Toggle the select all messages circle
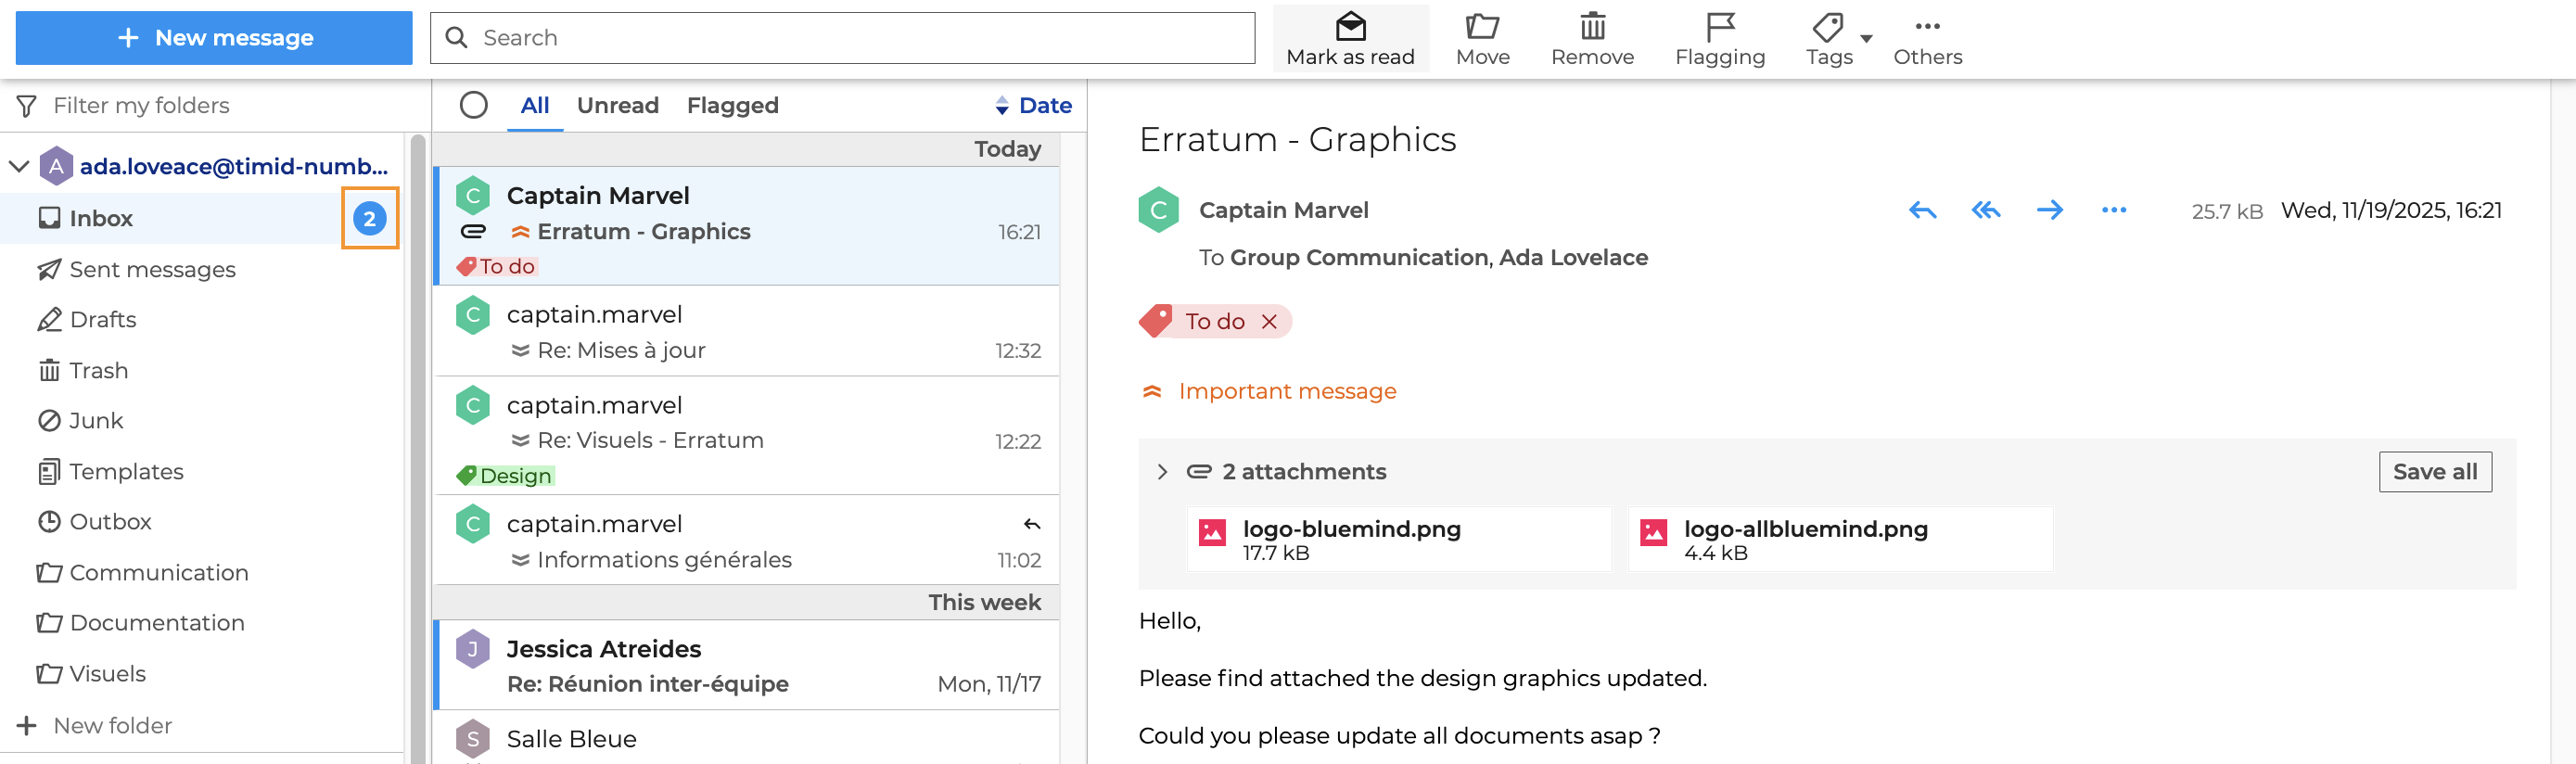 click(x=473, y=105)
